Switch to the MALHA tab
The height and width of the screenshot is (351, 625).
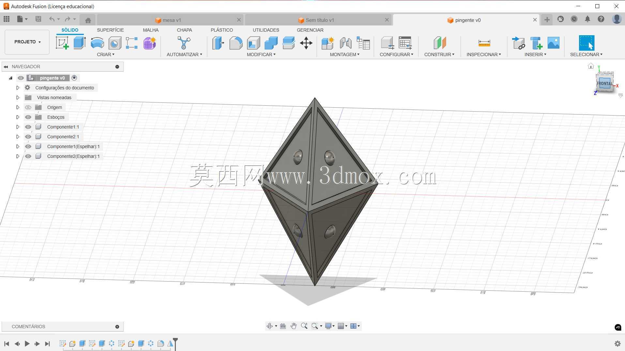tap(151, 30)
